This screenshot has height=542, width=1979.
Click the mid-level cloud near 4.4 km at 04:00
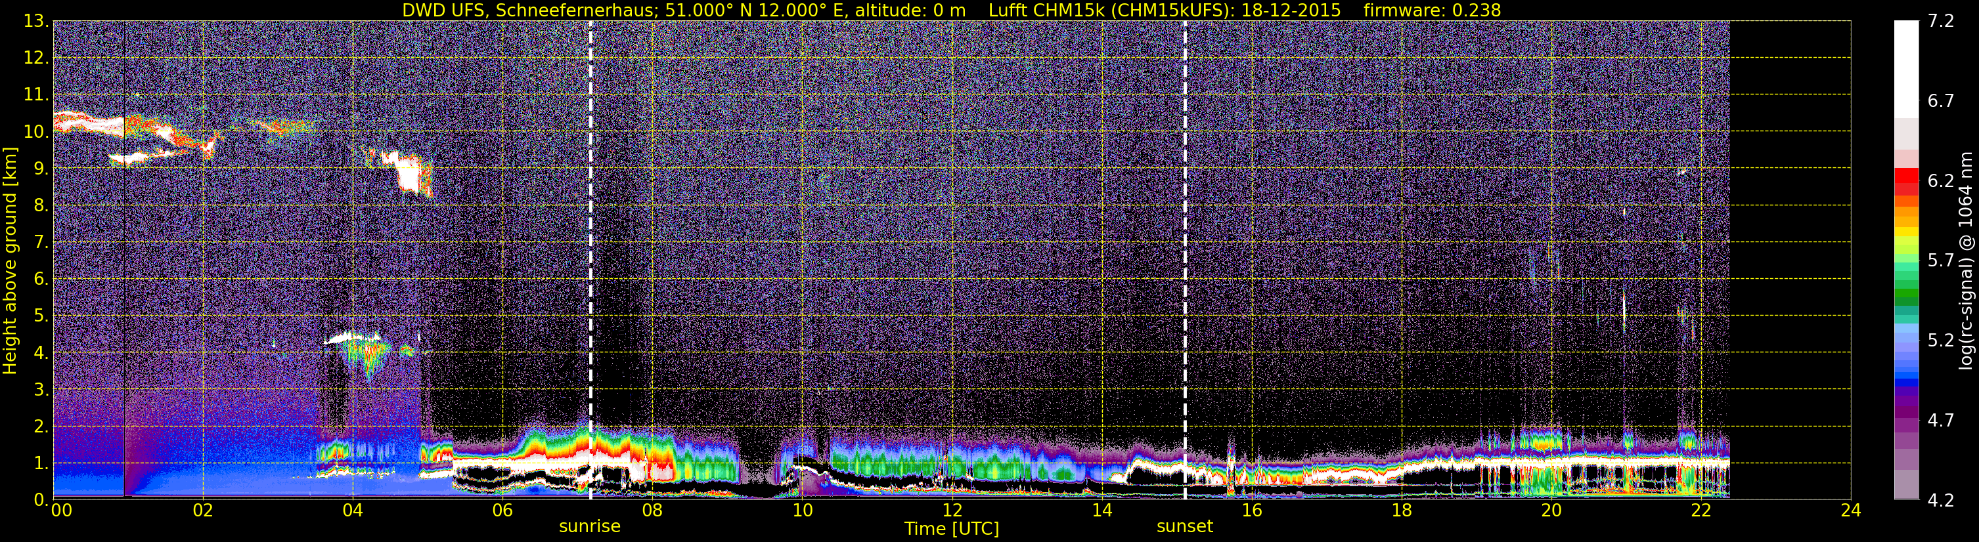[x=352, y=338]
